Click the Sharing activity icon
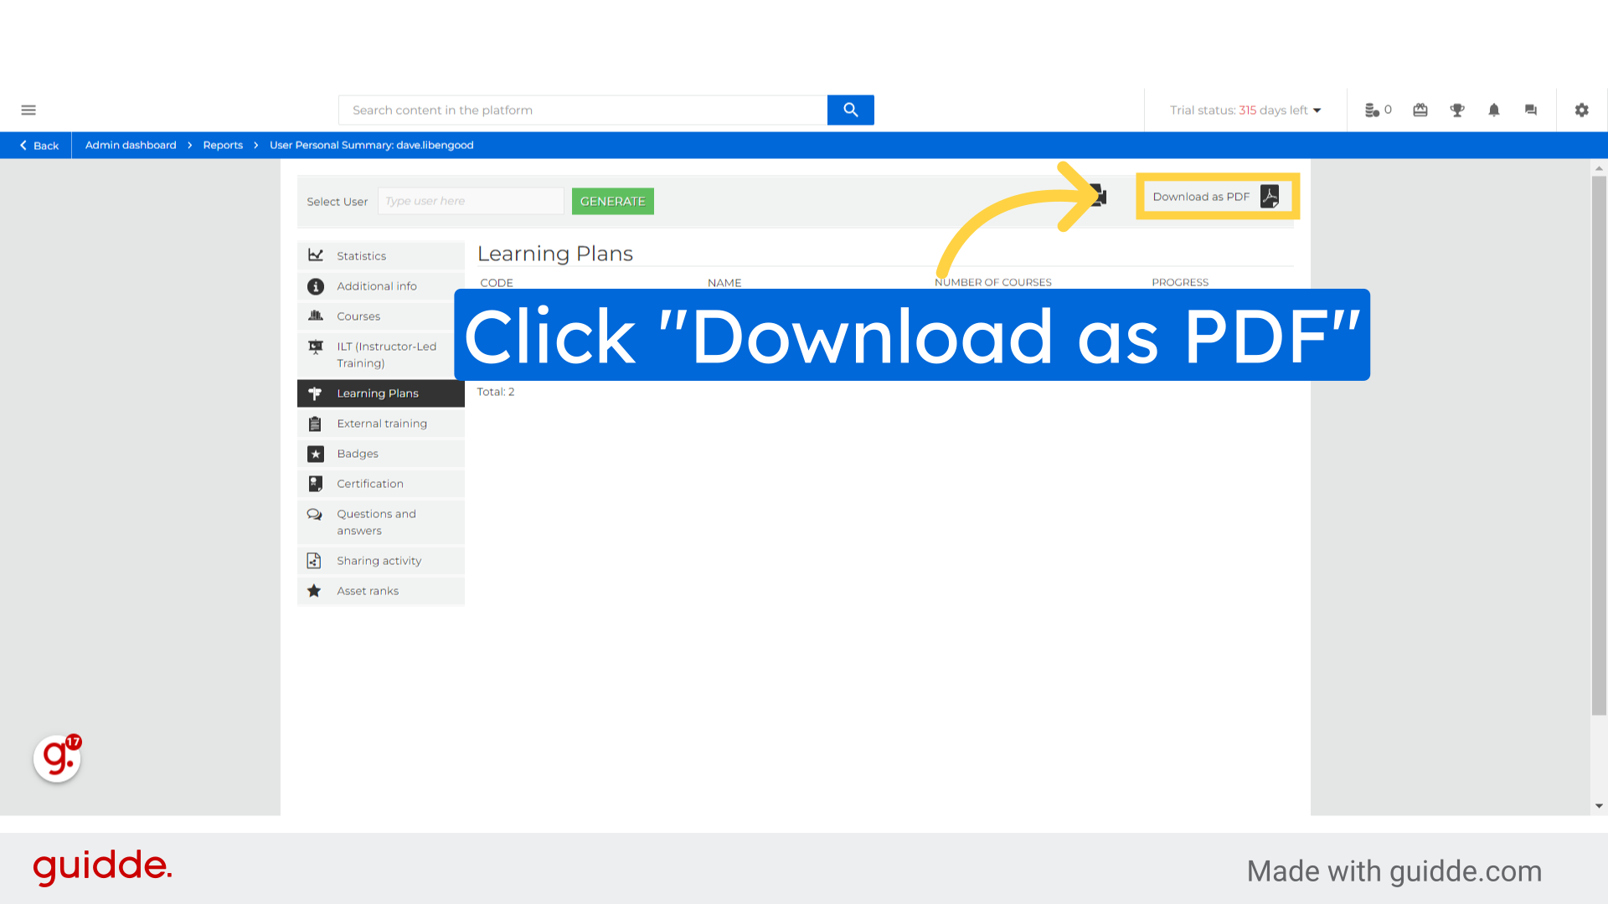 (x=316, y=560)
